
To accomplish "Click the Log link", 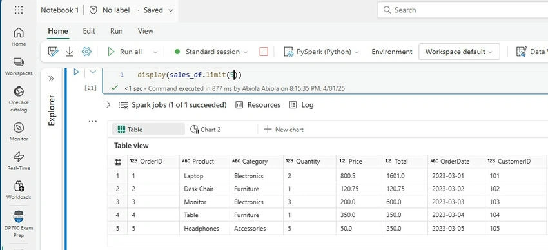I will click(307, 105).
